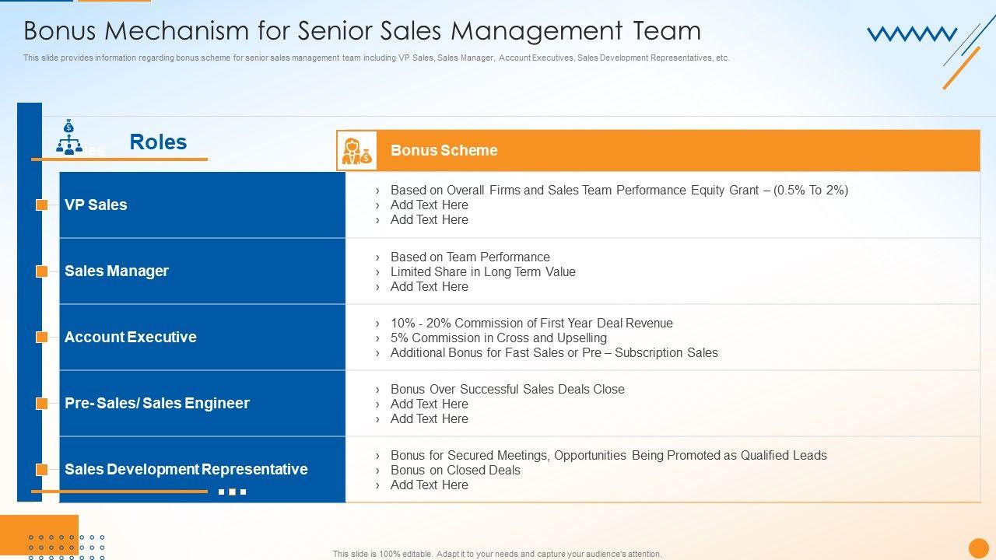Click the orange circle in the bottom corner
The height and width of the screenshot is (560, 996).
pyautogui.click(x=978, y=548)
